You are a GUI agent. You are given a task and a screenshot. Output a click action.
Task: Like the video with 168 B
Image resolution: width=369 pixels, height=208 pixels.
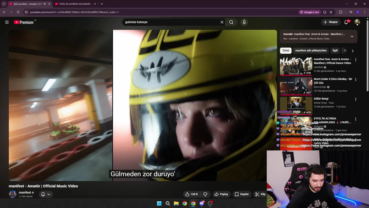point(191,194)
